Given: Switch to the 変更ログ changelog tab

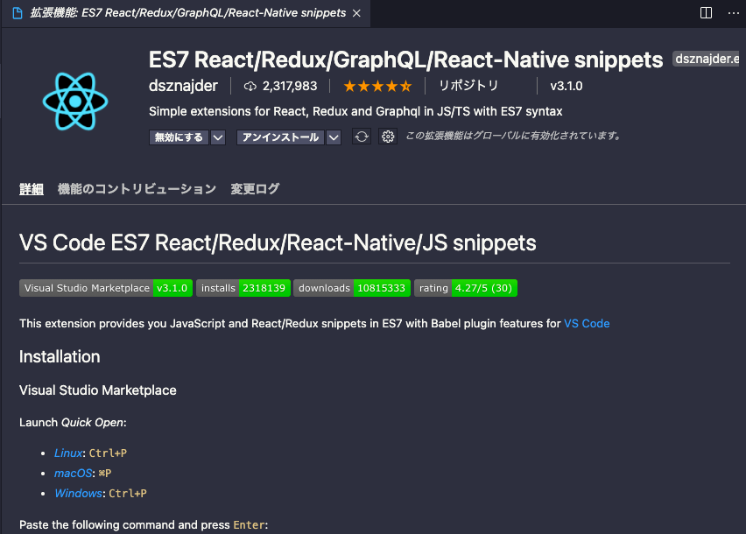Looking at the screenshot, I should pos(255,189).
